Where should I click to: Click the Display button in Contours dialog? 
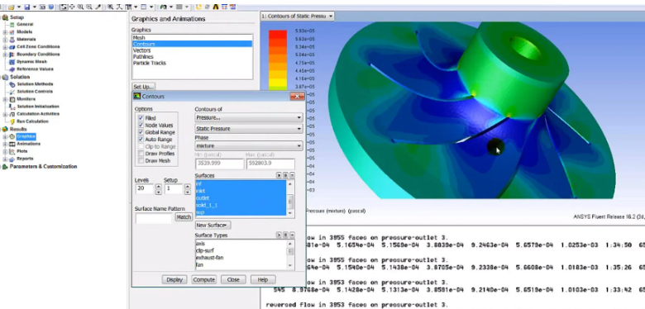(x=174, y=279)
